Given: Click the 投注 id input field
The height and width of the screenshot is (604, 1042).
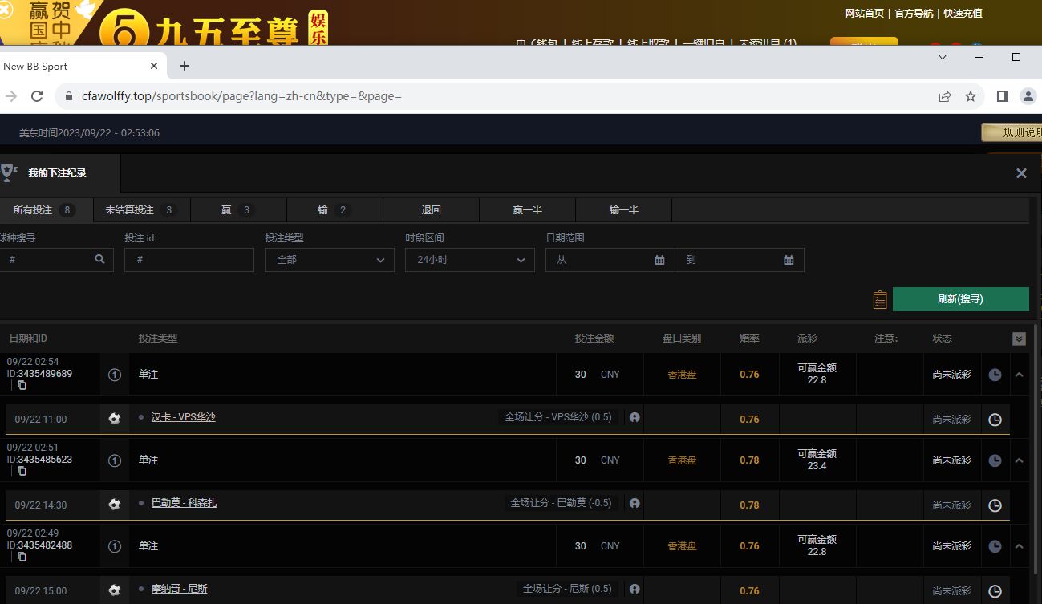Looking at the screenshot, I should click(189, 260).
